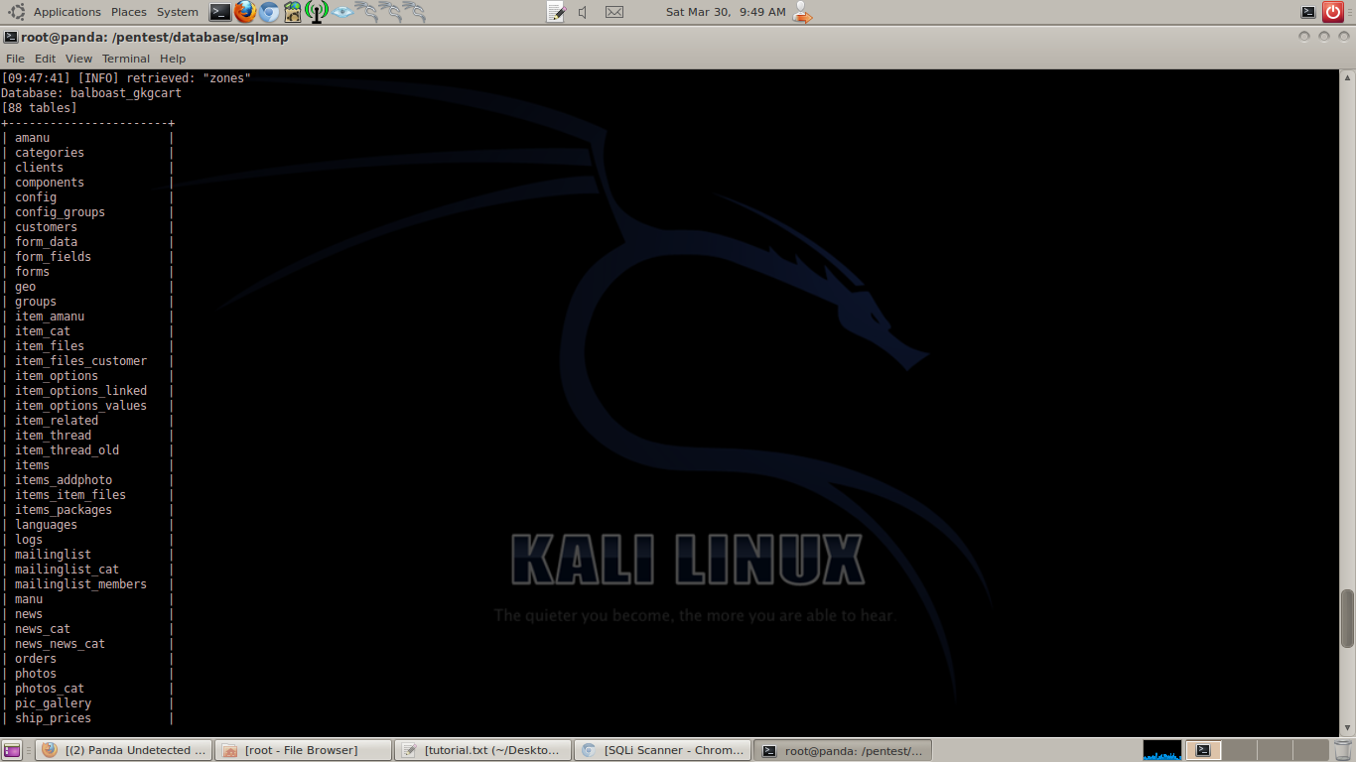Open the Applications menu in top panel
Image resolution: width=1356 pixels, height=762 pixels.
coord(67,12)
